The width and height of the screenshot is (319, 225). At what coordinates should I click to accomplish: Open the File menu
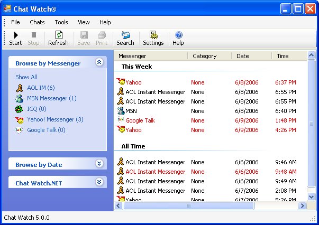point(15,22)
